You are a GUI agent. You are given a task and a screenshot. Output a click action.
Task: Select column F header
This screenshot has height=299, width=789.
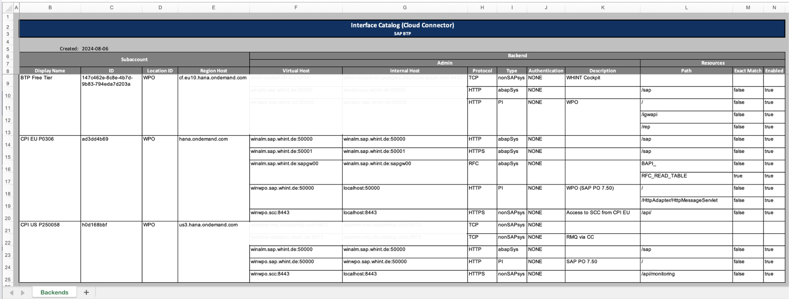coord(296,7)
